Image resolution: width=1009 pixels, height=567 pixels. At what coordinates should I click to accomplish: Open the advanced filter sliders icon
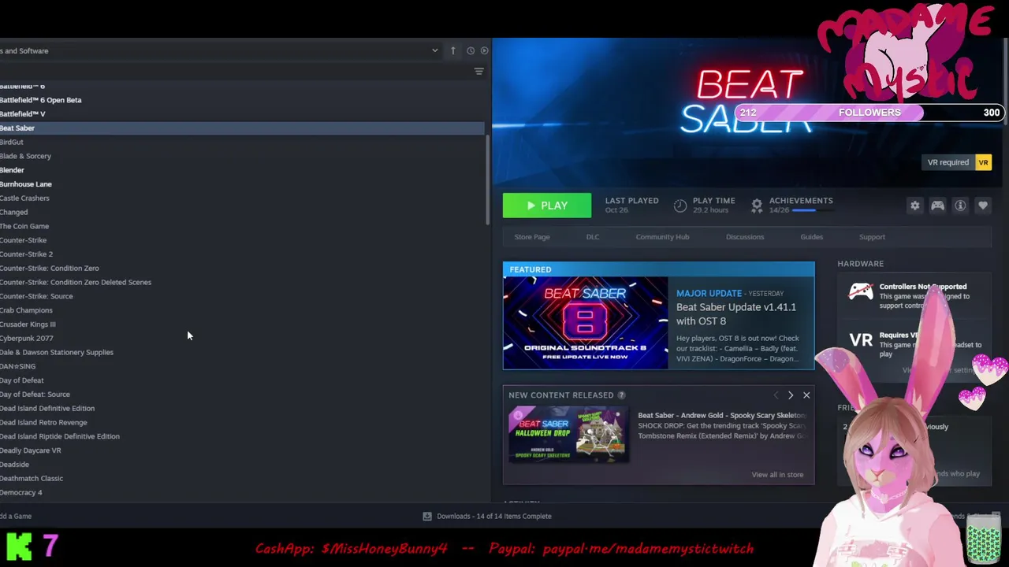[478, 72]
